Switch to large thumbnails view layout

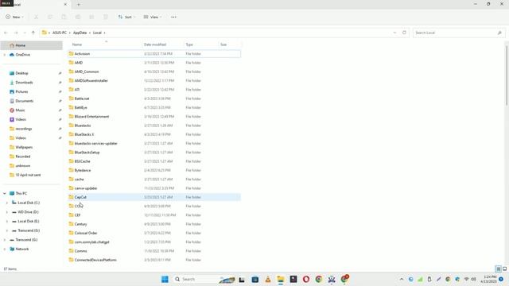pos(504,269)
